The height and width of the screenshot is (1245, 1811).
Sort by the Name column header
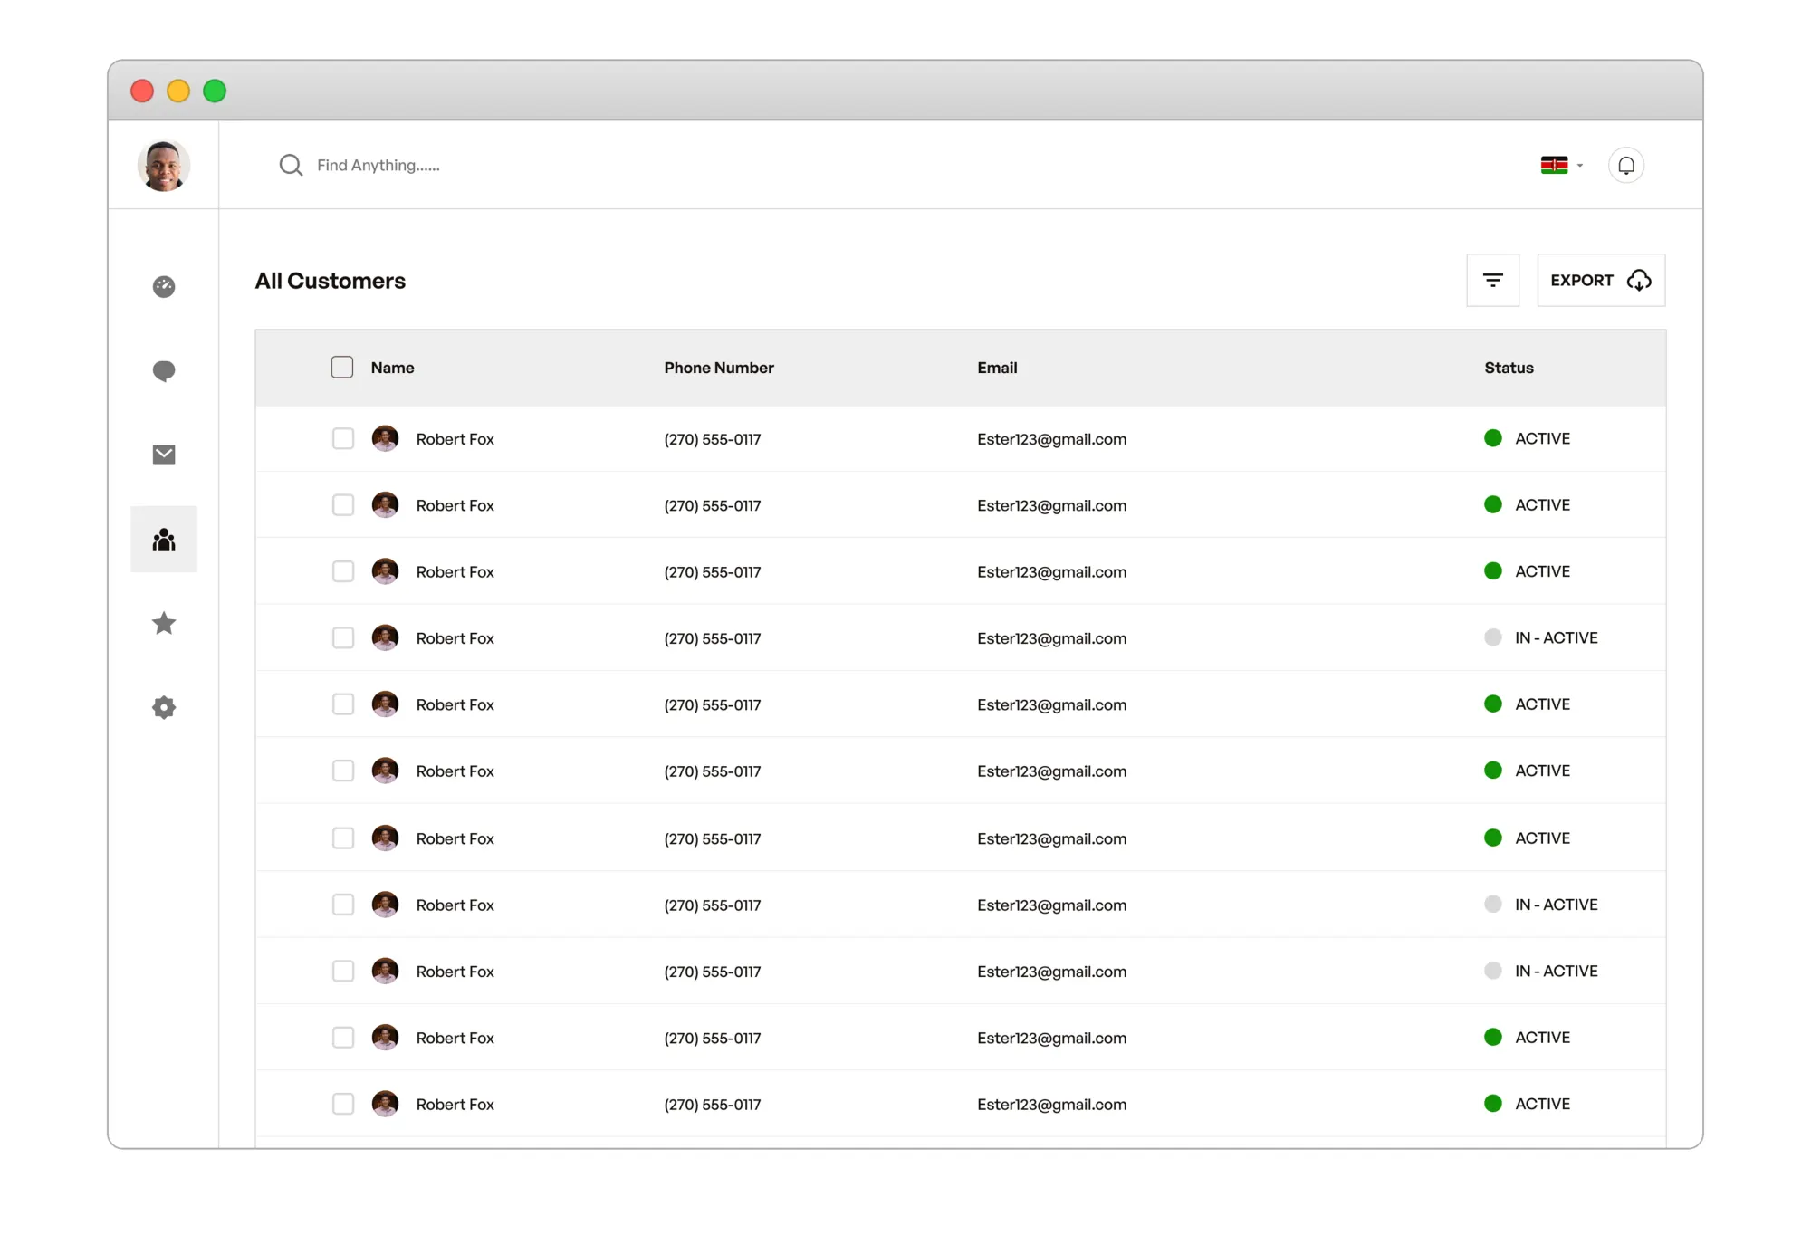click(392, 368)
